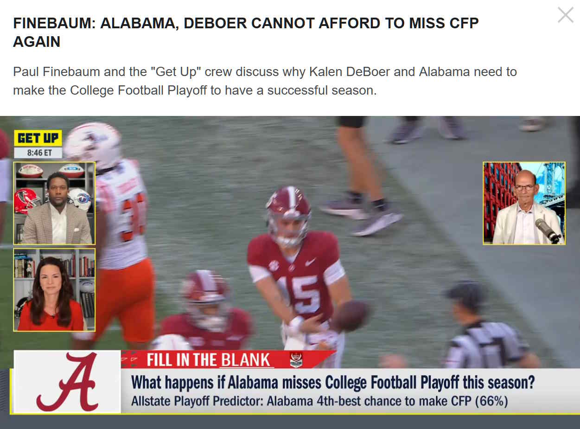Click the red FILL IN THE BLANK banner
The height and width of the screenshot is (429, 580).
coord(227,359)
